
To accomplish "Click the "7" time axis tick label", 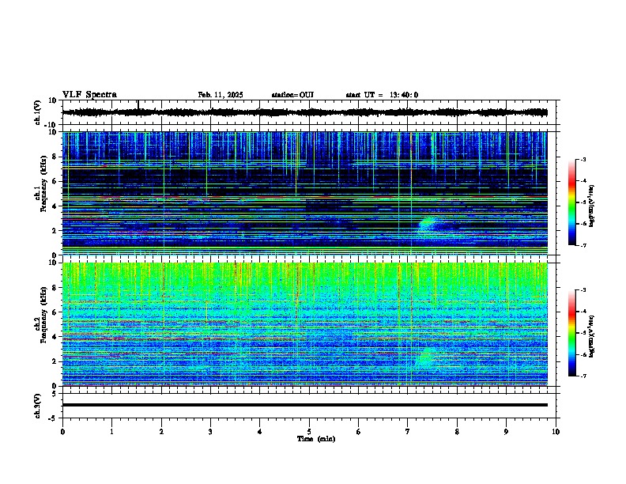I will click(408, 432).
